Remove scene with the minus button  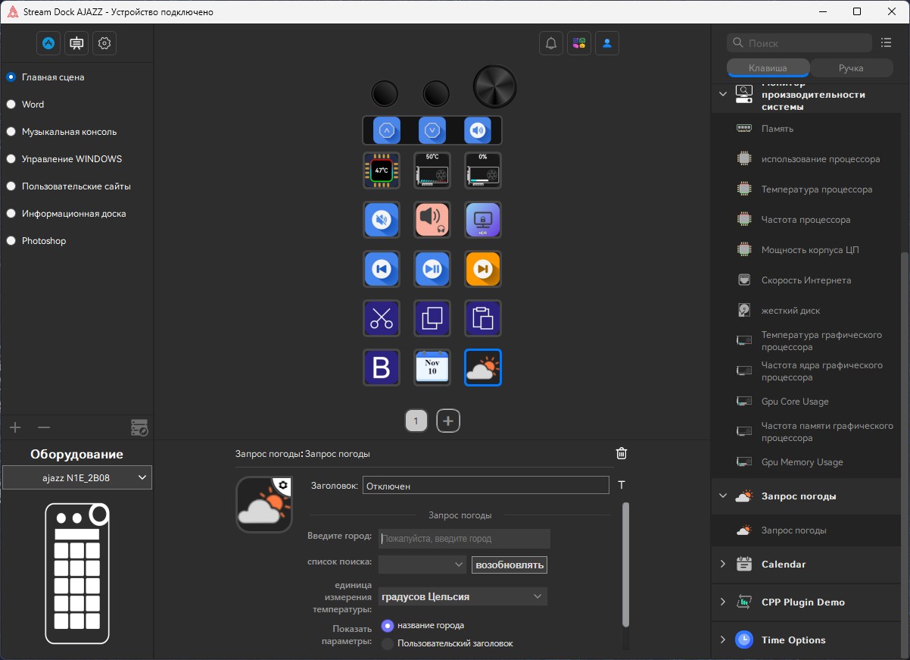(44, 428)
